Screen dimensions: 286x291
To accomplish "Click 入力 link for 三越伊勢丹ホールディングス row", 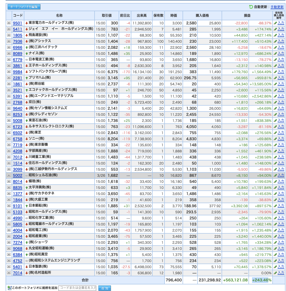I will (x=281, y=169).
